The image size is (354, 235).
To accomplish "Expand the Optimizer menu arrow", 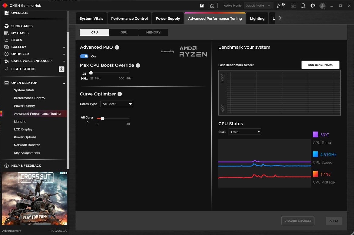I will pos(64,54).
